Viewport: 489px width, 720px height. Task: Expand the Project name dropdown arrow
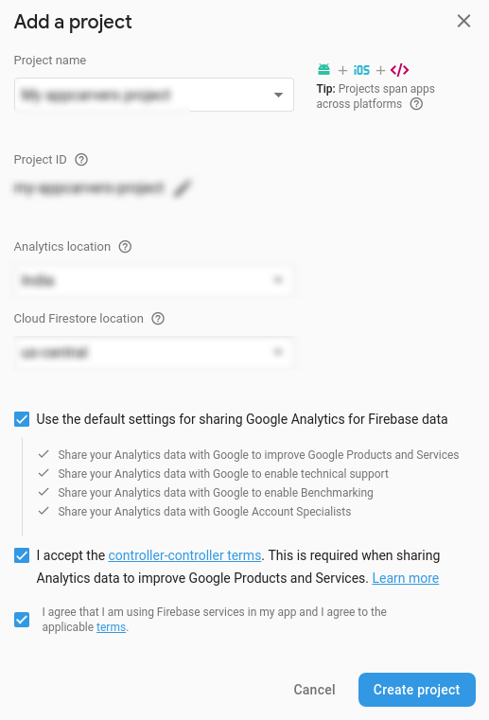click(x=278, y=95)
